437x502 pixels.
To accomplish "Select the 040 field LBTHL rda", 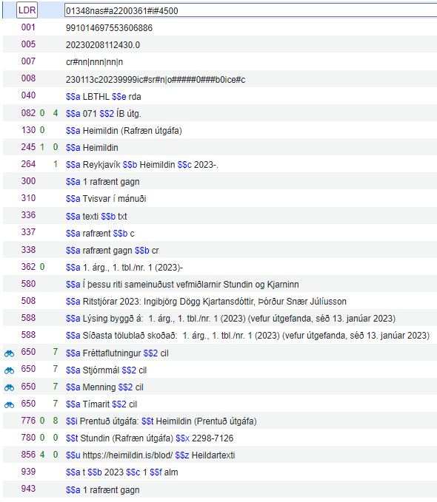I will [103, 97].
